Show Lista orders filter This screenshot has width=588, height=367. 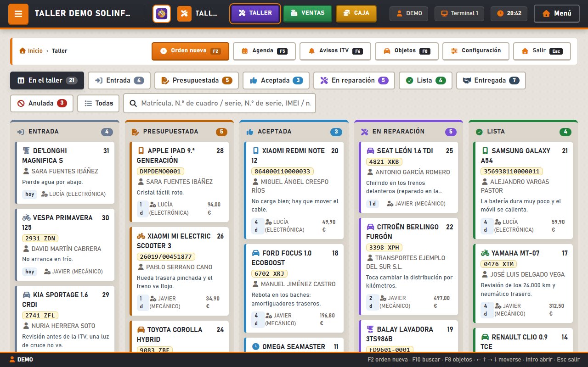click(425, 80)
